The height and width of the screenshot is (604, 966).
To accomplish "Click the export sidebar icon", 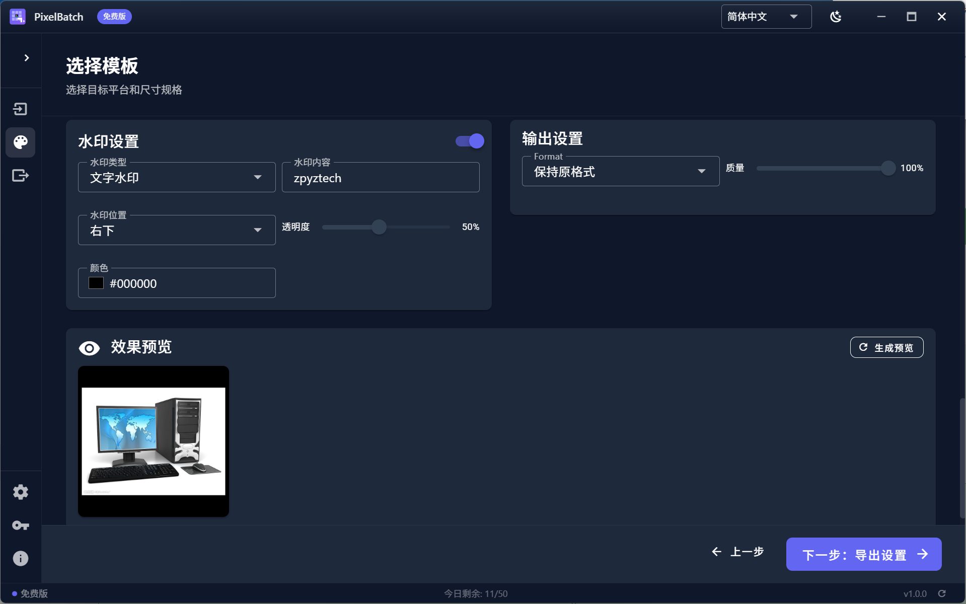I will (21, 176).
